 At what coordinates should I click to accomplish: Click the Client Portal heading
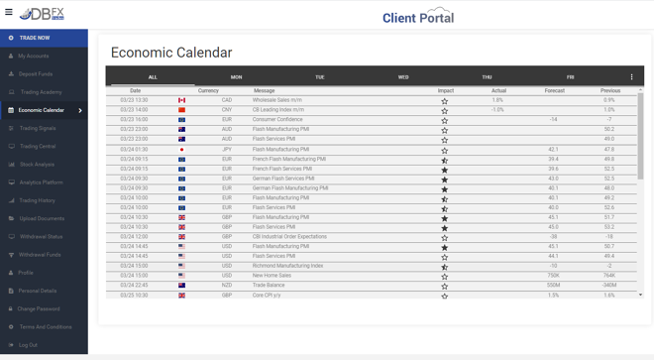coord(418,18)
